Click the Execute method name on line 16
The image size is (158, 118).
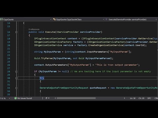click(50, 32)
